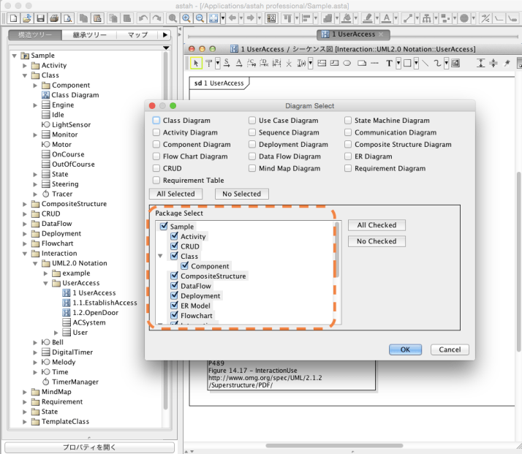Expand the Engine class in tree
This screenshot has width=522, height=454.
34,105
